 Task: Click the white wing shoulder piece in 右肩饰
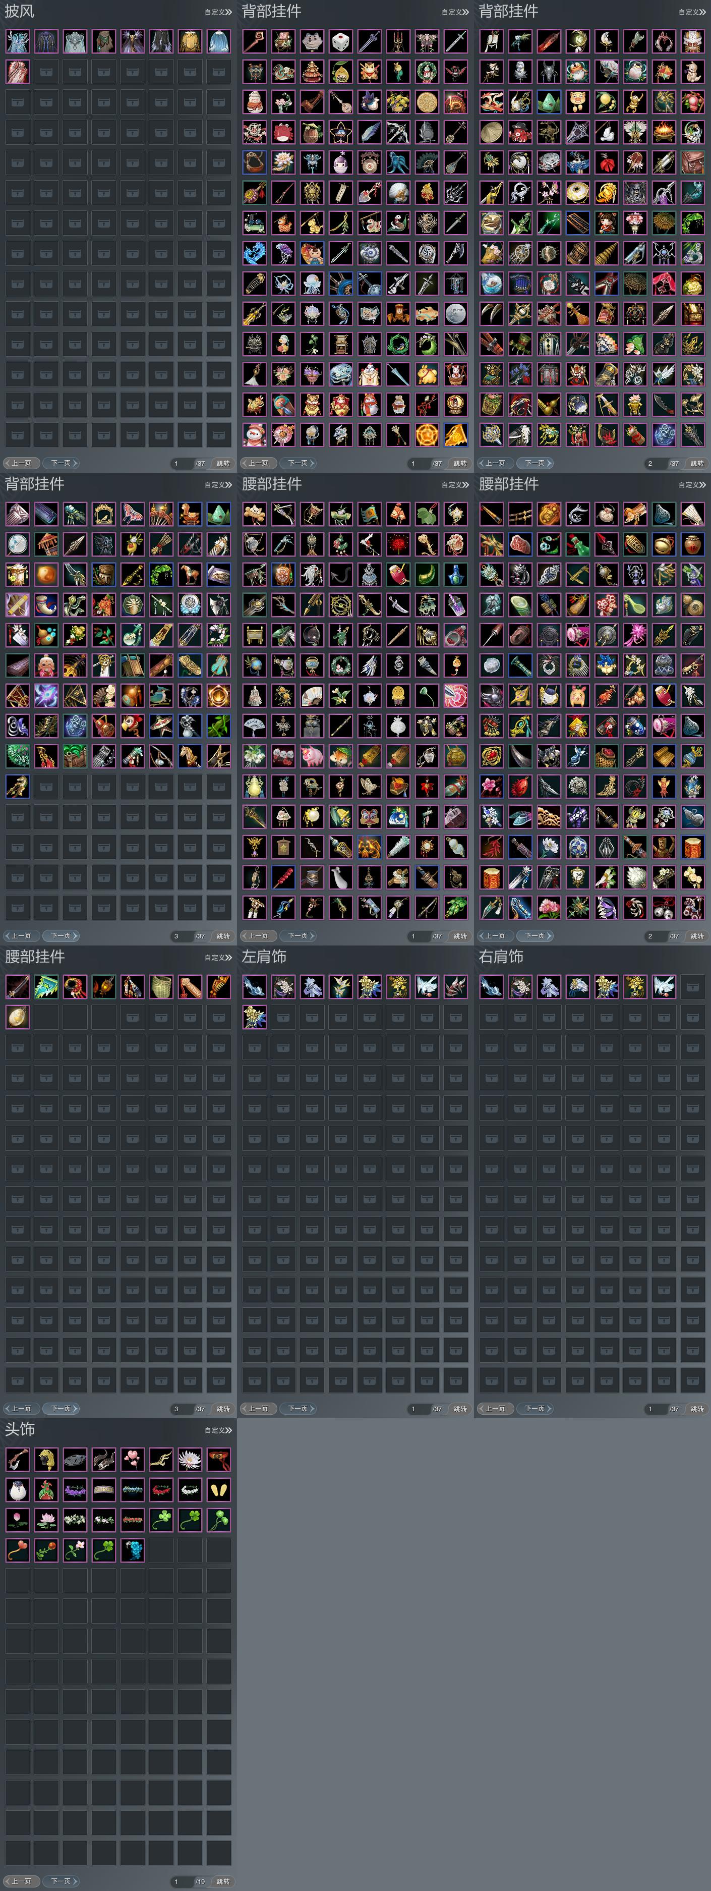click(x=664, y=986)
